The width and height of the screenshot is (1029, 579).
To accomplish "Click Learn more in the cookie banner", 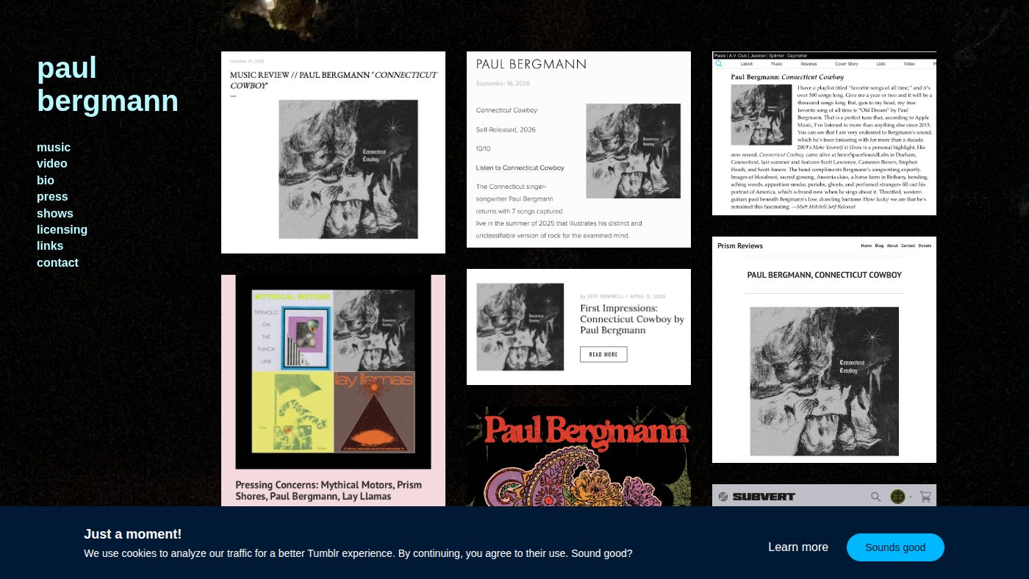I will (798, 547).
